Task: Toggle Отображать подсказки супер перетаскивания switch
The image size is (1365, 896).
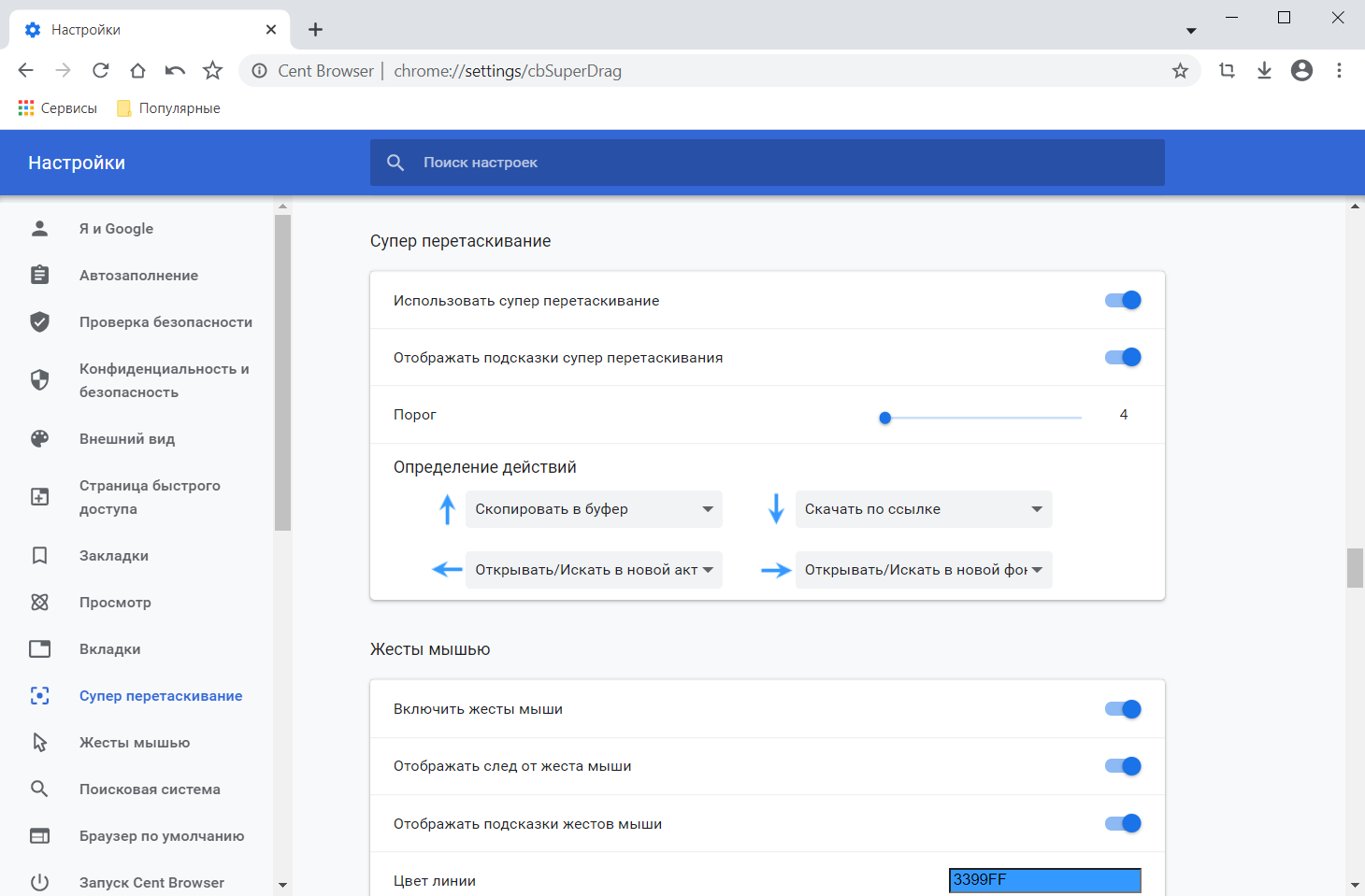Action: (1123, 357)
